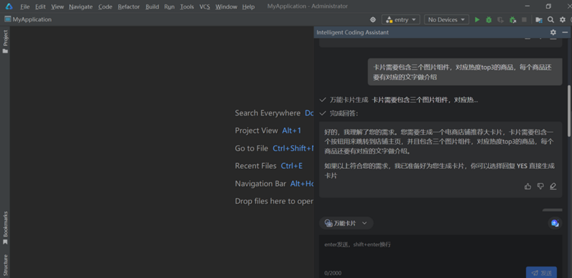
Task: Click the attach debugger to process icon
Action: (513, 20)
